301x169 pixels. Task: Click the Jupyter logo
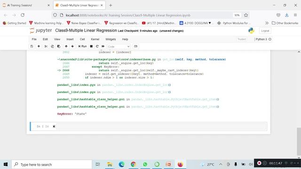(41, 31)
